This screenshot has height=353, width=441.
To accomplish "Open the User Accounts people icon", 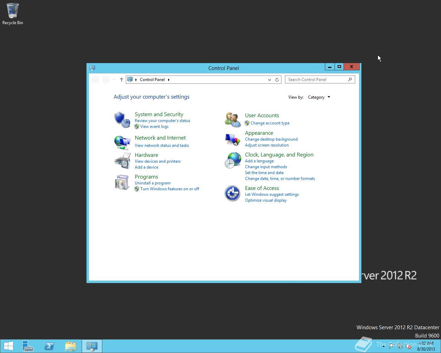I will tap(233, 120).
